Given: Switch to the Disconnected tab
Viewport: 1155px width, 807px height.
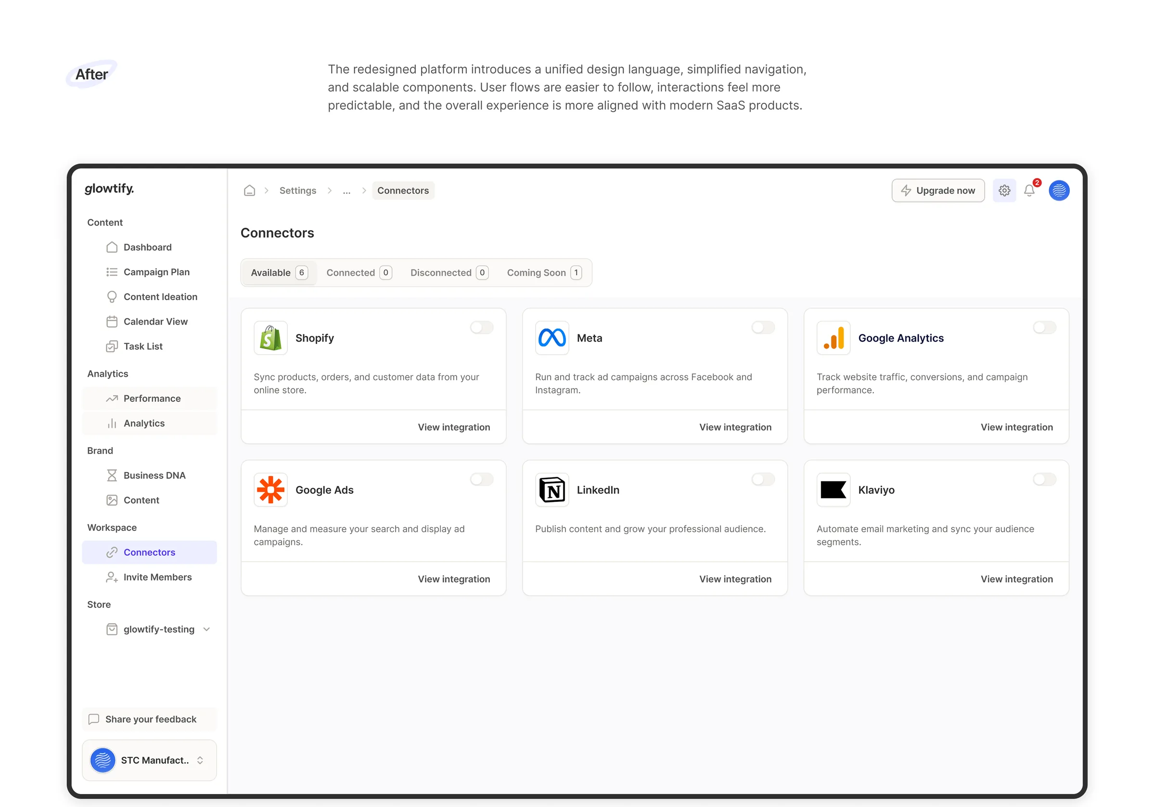Looking at the screenshot, I should click(449, 273).
